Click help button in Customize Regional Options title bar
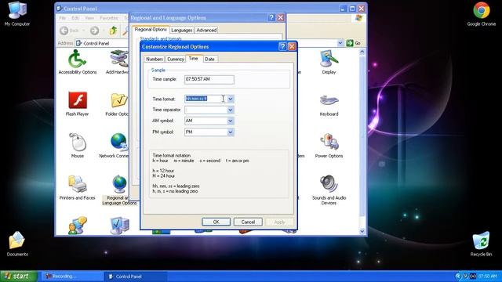This screenshot has width=502, height=282. tap(282, 47)
